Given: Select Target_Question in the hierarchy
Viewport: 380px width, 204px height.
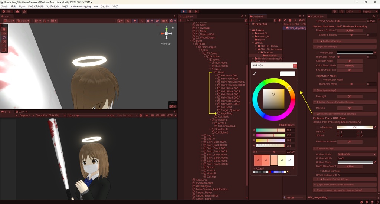Looking at the screenshot, I should [230, 110].
